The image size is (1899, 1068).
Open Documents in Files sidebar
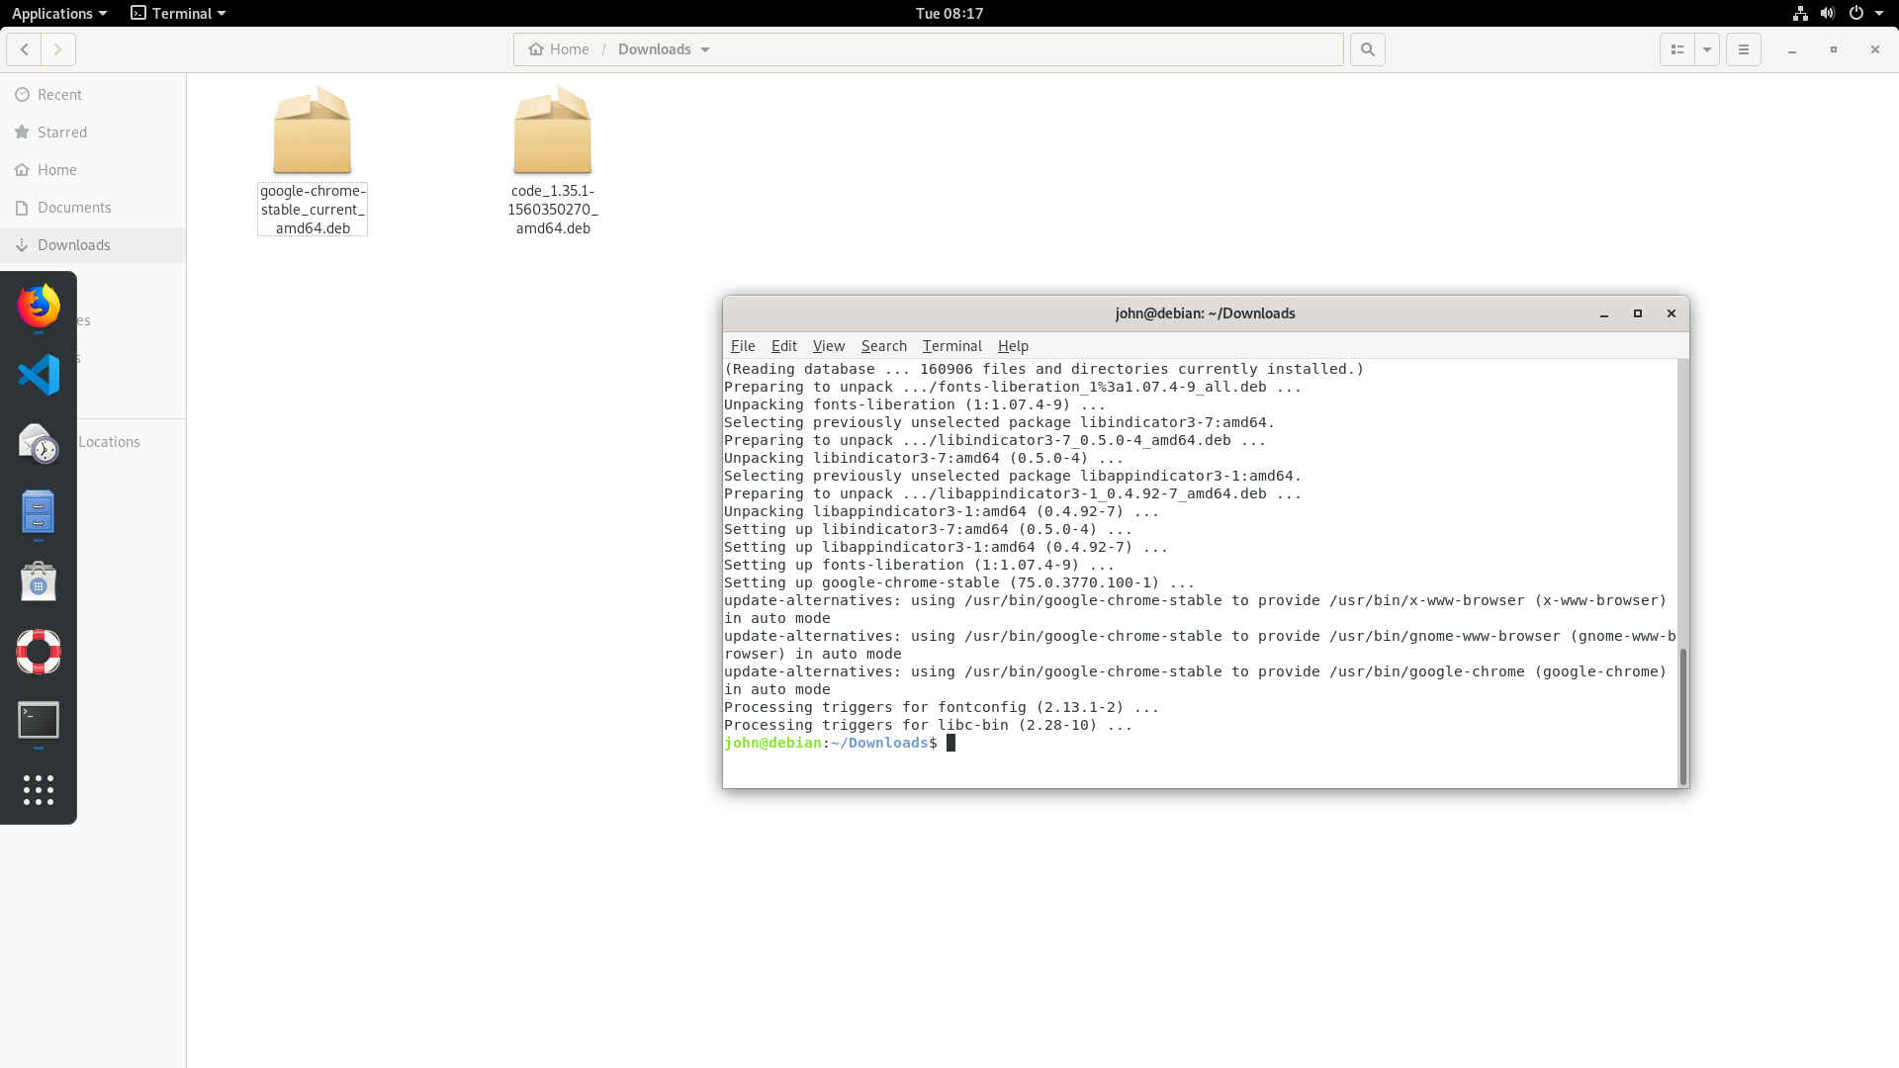coord(93,208)
